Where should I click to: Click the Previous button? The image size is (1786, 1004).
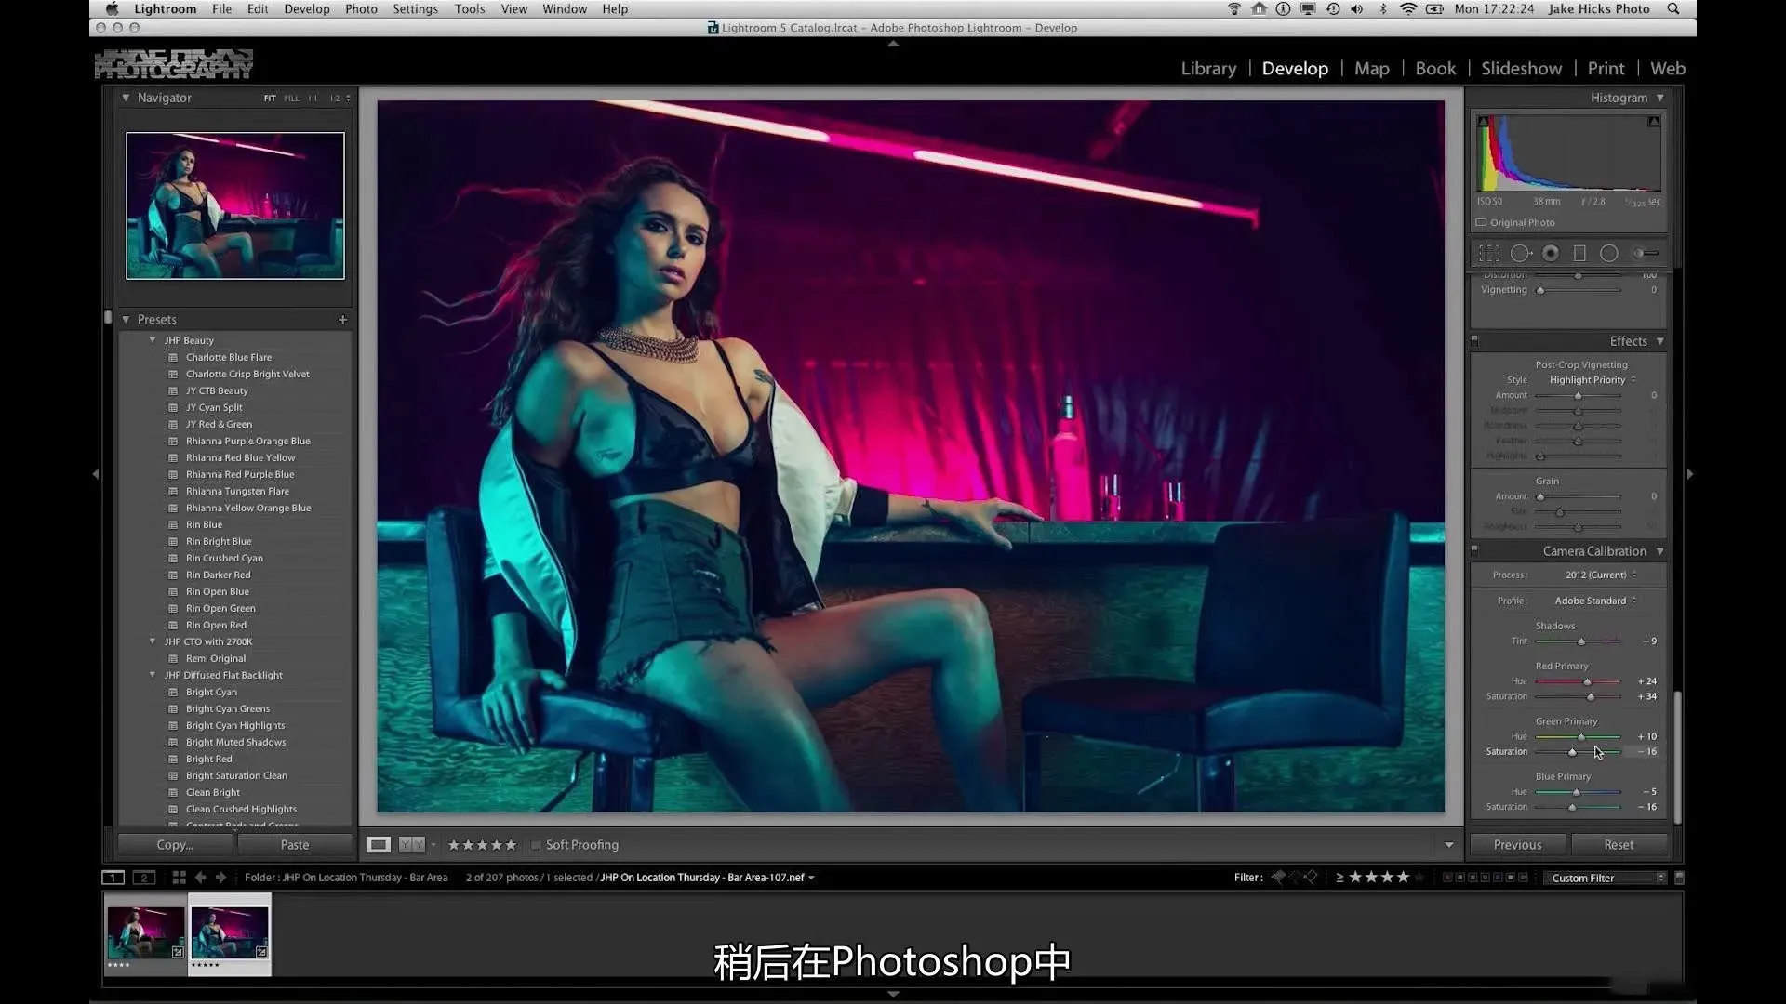[x=1517, y=845]
